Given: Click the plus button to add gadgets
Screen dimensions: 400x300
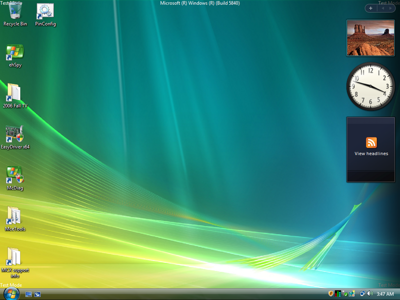Looking at the screenshot, I should point(370,8).
